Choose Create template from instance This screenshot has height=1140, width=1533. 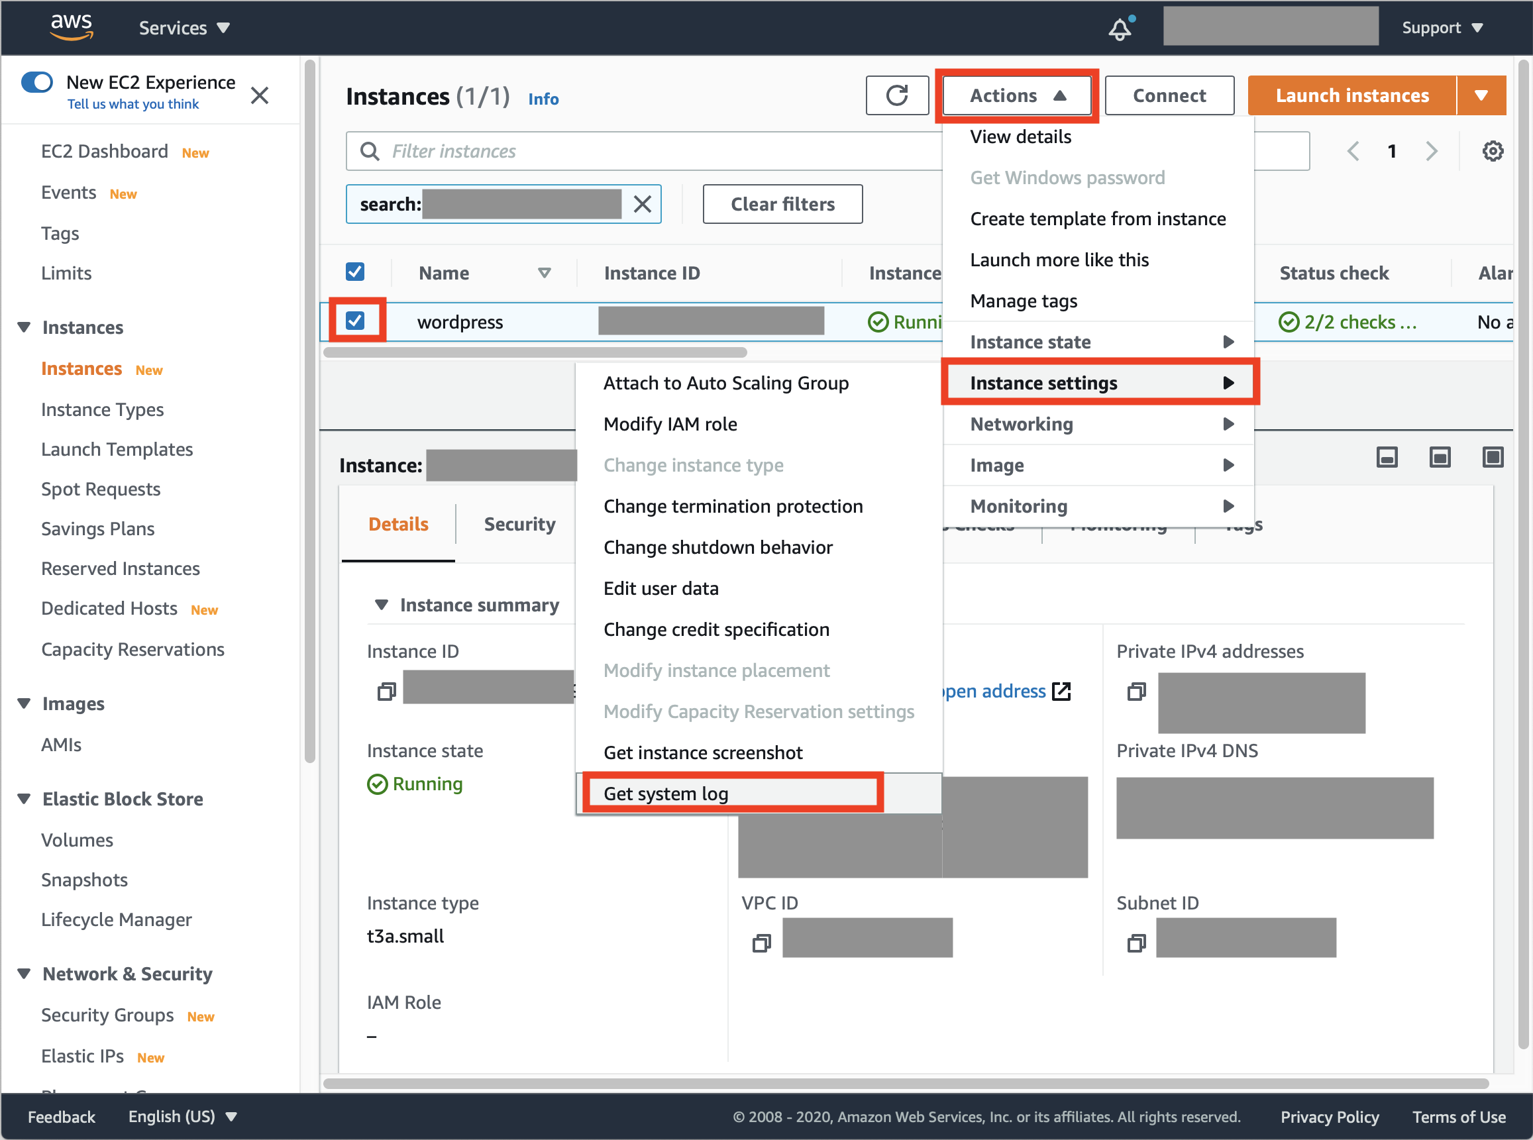1098,219
